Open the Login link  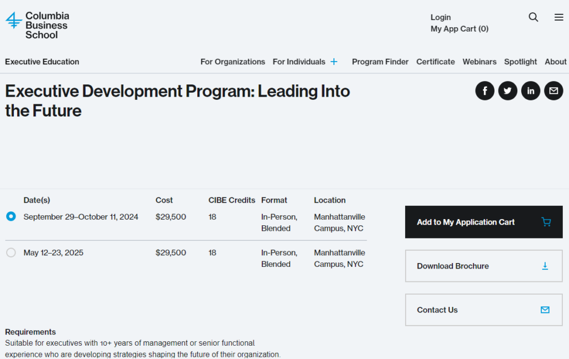point(441,17)
